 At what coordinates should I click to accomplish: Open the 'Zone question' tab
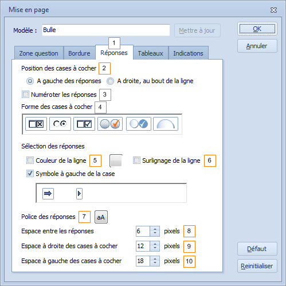click(39, 53)
